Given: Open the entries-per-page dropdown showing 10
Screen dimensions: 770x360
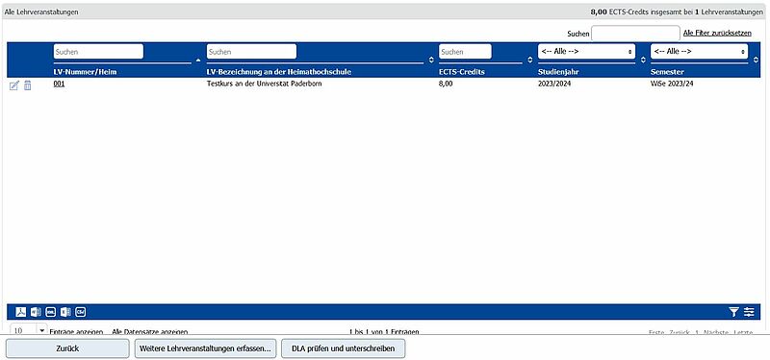Looking at the screenshot, I should pyautogui.click(x=28, y=330).
